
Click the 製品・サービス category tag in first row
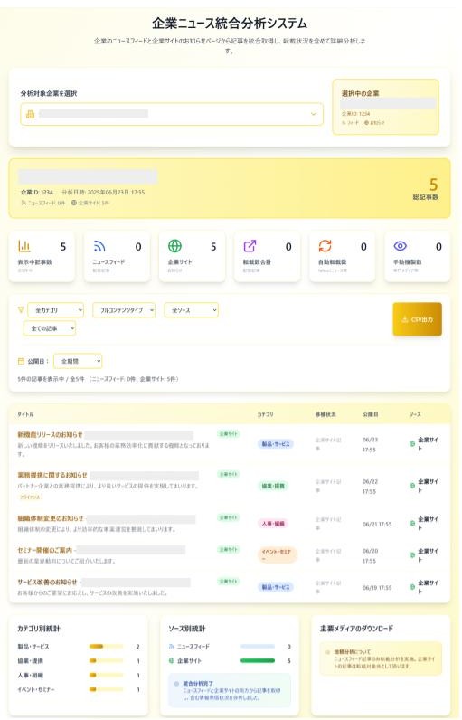tap(275, 444)
